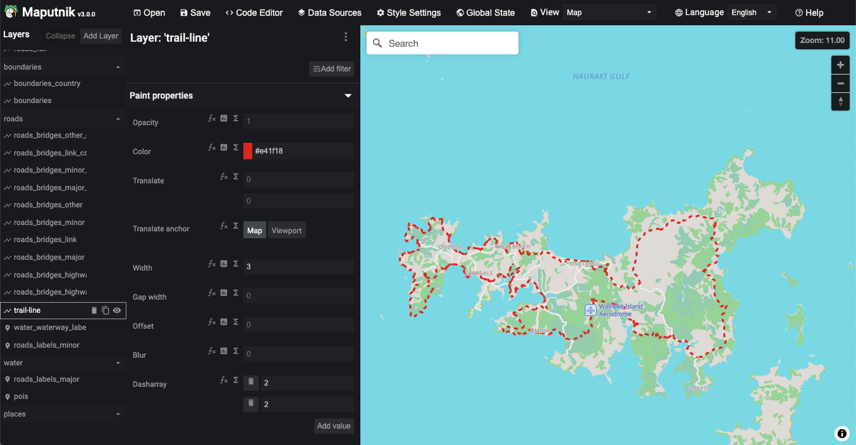Click the data function icon for Opacity
Viewport: 856px width, 445px height.
[225, 118]
